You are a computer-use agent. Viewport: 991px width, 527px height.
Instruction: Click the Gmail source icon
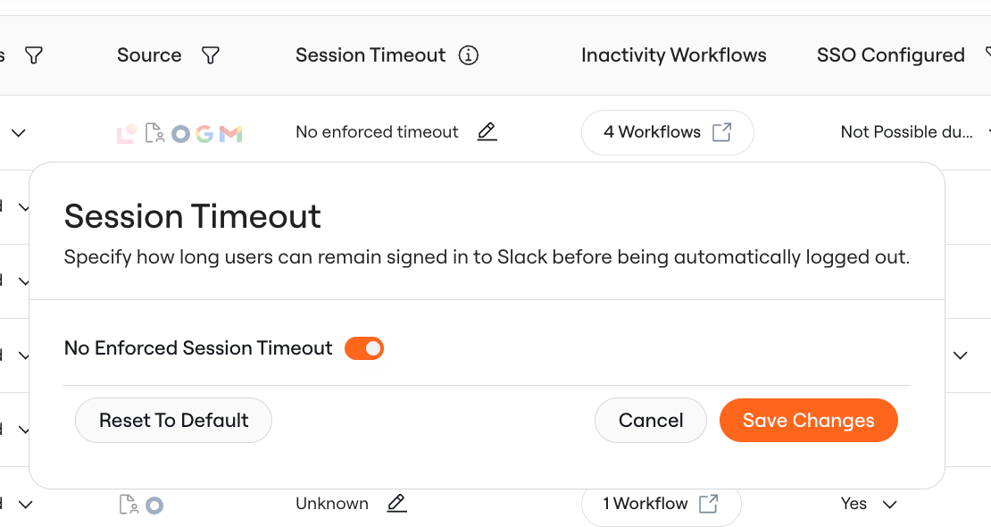[x=230, y=133]
